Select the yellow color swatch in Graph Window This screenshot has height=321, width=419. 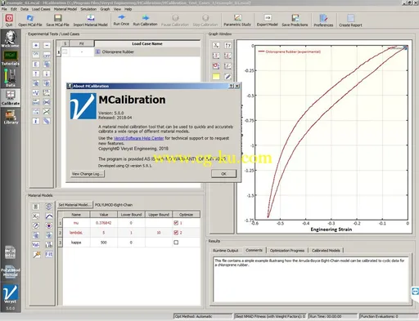(x=216, y=77)
